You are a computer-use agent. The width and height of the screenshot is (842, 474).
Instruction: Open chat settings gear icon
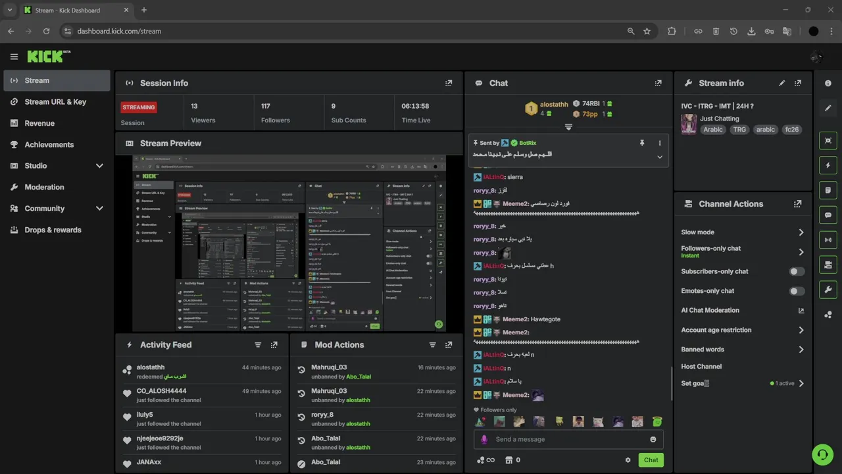(x=628, y=460)
